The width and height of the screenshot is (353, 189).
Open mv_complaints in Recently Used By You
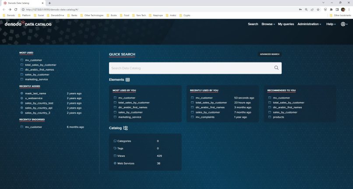click(205, 117)
